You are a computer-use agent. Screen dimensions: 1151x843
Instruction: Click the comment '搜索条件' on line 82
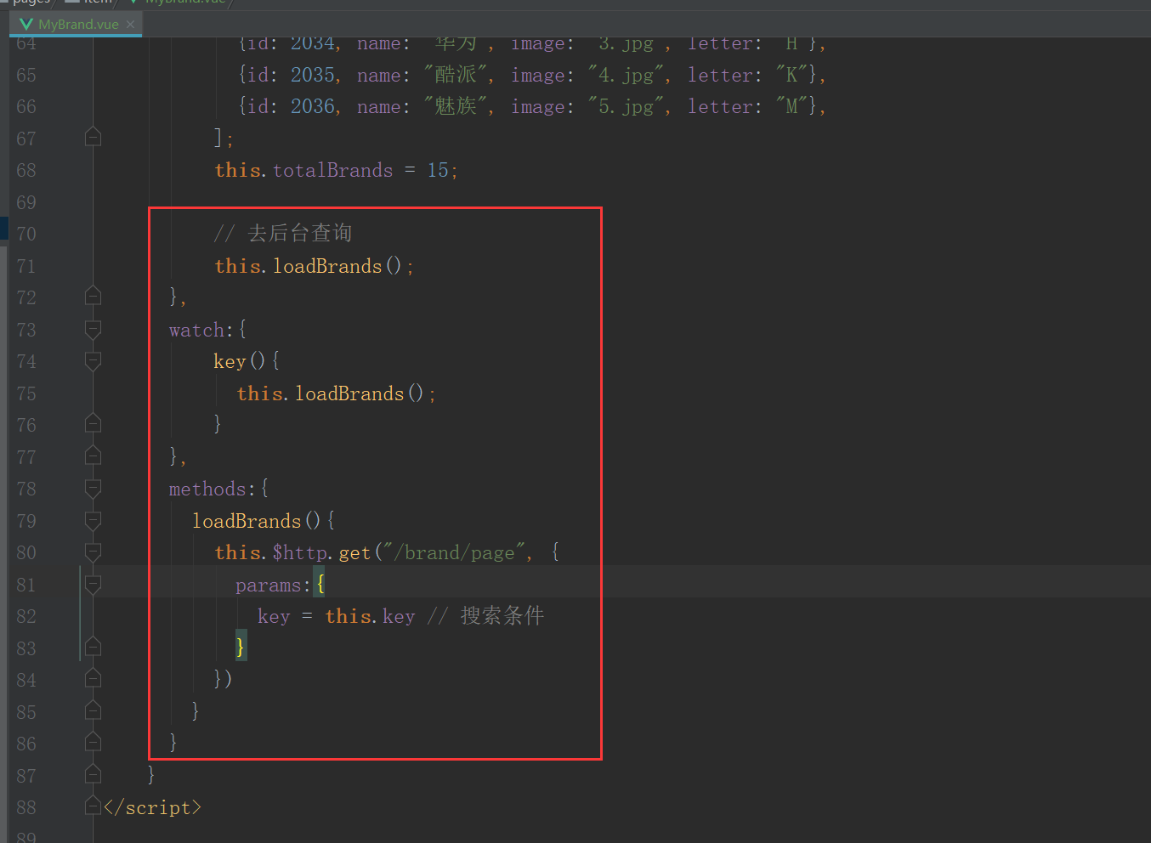pos(502,615)
